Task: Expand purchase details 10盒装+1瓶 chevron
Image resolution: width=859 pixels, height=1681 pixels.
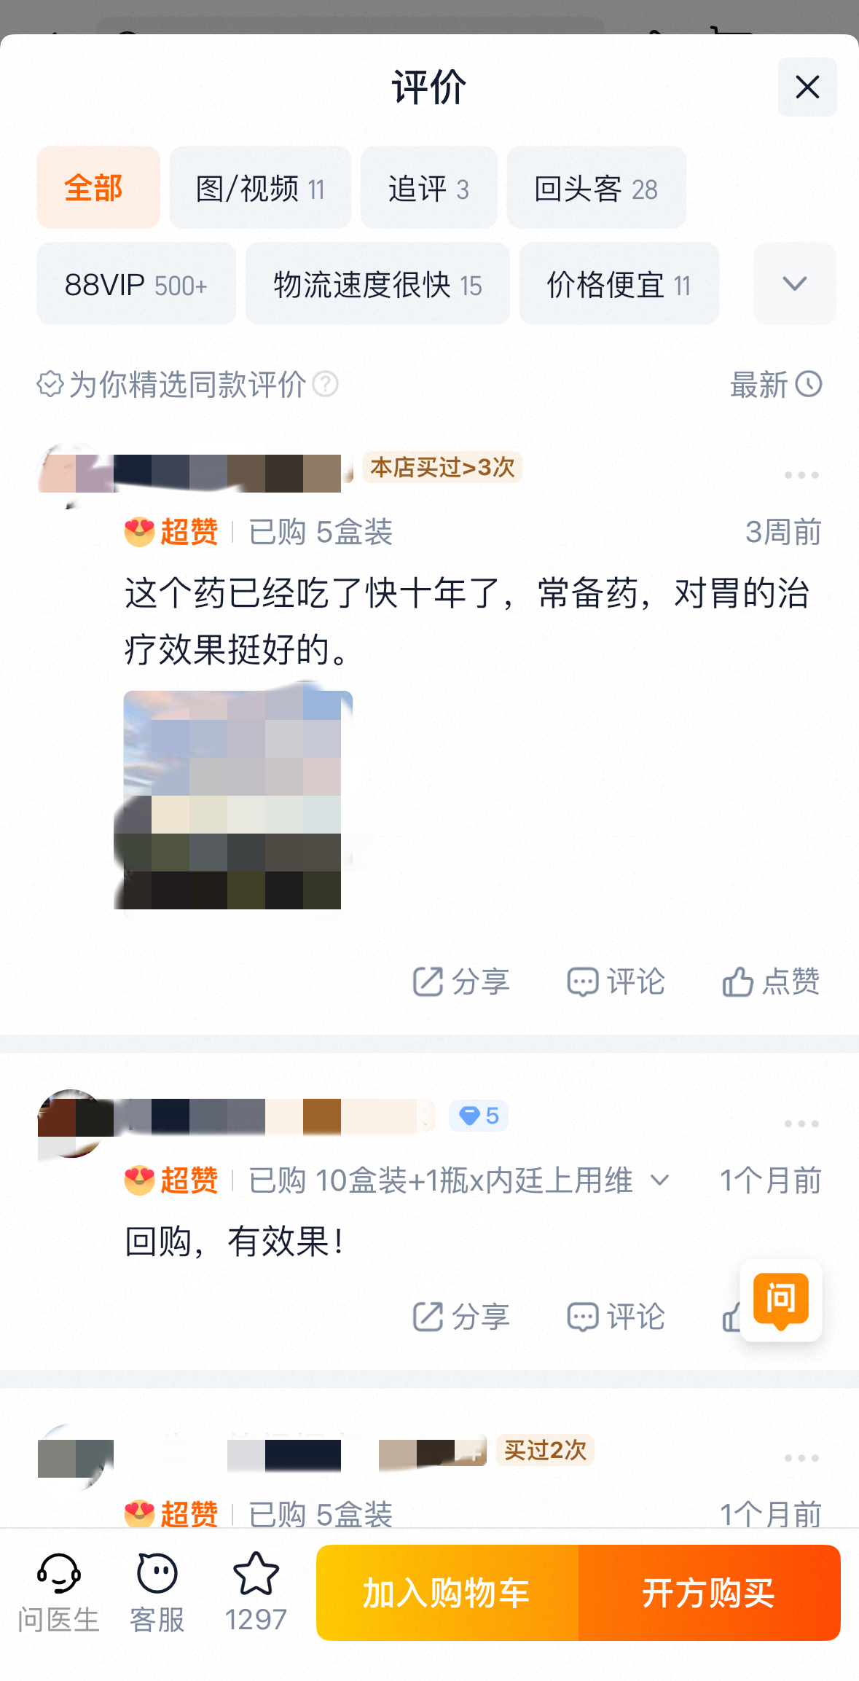Action: 659,1180
